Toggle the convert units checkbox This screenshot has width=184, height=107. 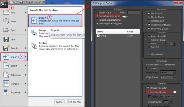[x=147, y=68]
